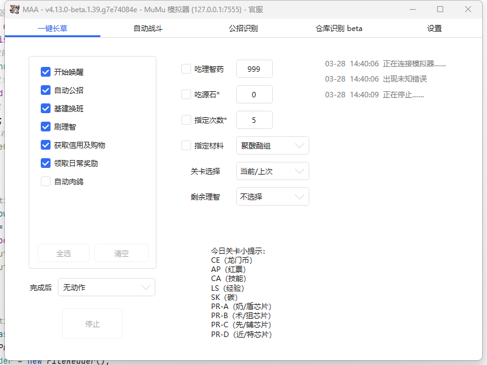Uncheck 开始唤醒
Screen dimensions: 487x365
coord(46,72)
